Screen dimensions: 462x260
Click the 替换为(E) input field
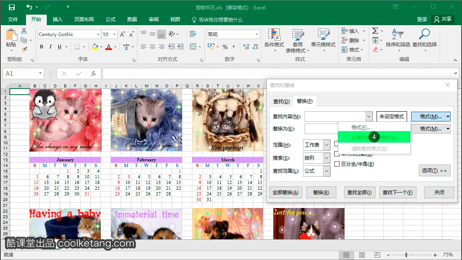tap(321, 129)
